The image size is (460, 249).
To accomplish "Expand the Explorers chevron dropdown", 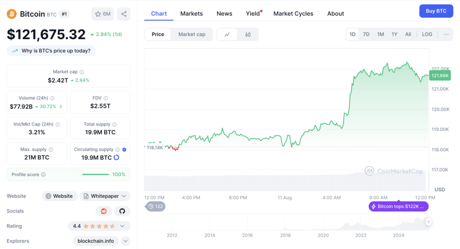I will coord(126,241).
